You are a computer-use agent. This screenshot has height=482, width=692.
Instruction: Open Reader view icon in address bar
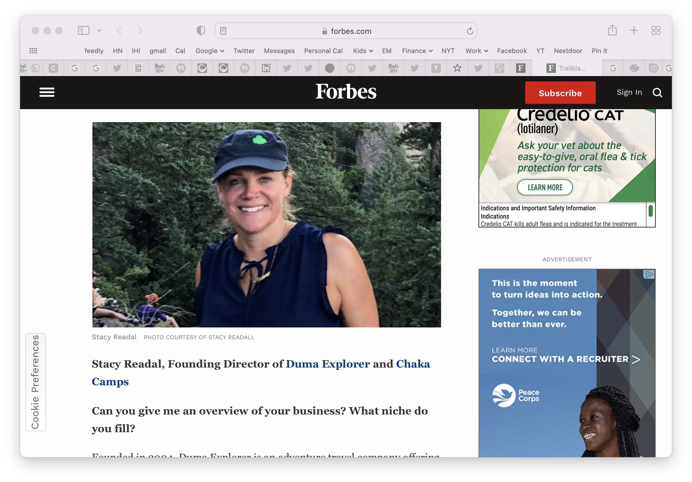tap(223, 31)
